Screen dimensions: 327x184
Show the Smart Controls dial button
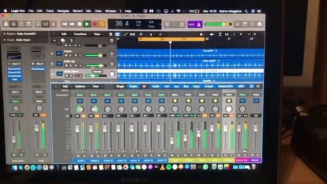(x=38, y=24)
